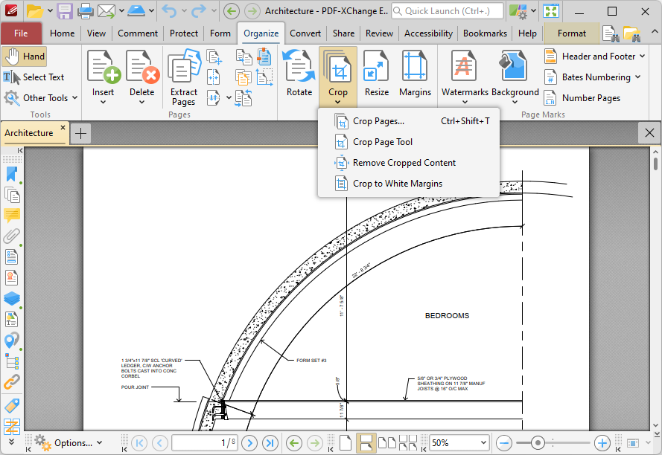This screenshot has height=455, width=662.
Task: Open the File tab
Action: (21, 33)
